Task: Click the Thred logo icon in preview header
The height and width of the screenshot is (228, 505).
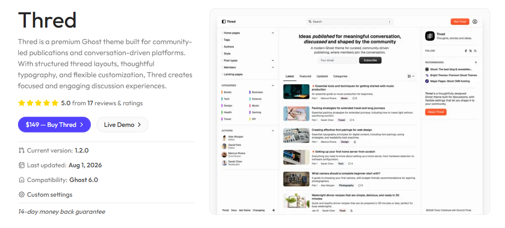Action: click(x=224, y=22)
